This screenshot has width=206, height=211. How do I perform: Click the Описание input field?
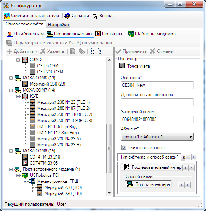(157, 85)
